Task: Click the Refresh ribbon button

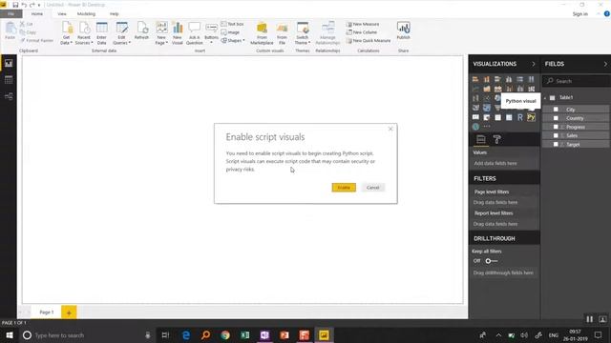Action: [141, 30]
